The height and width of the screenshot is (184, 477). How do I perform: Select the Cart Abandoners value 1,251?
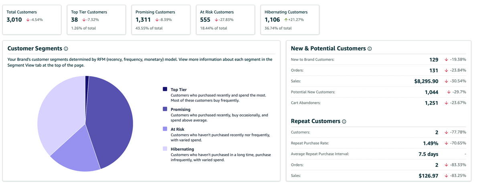point(431,103)
